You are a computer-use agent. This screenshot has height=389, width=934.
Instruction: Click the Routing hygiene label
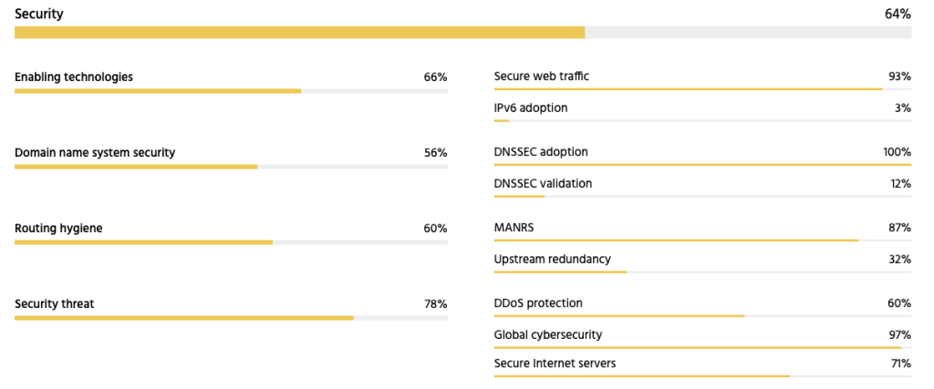[58, 229]
